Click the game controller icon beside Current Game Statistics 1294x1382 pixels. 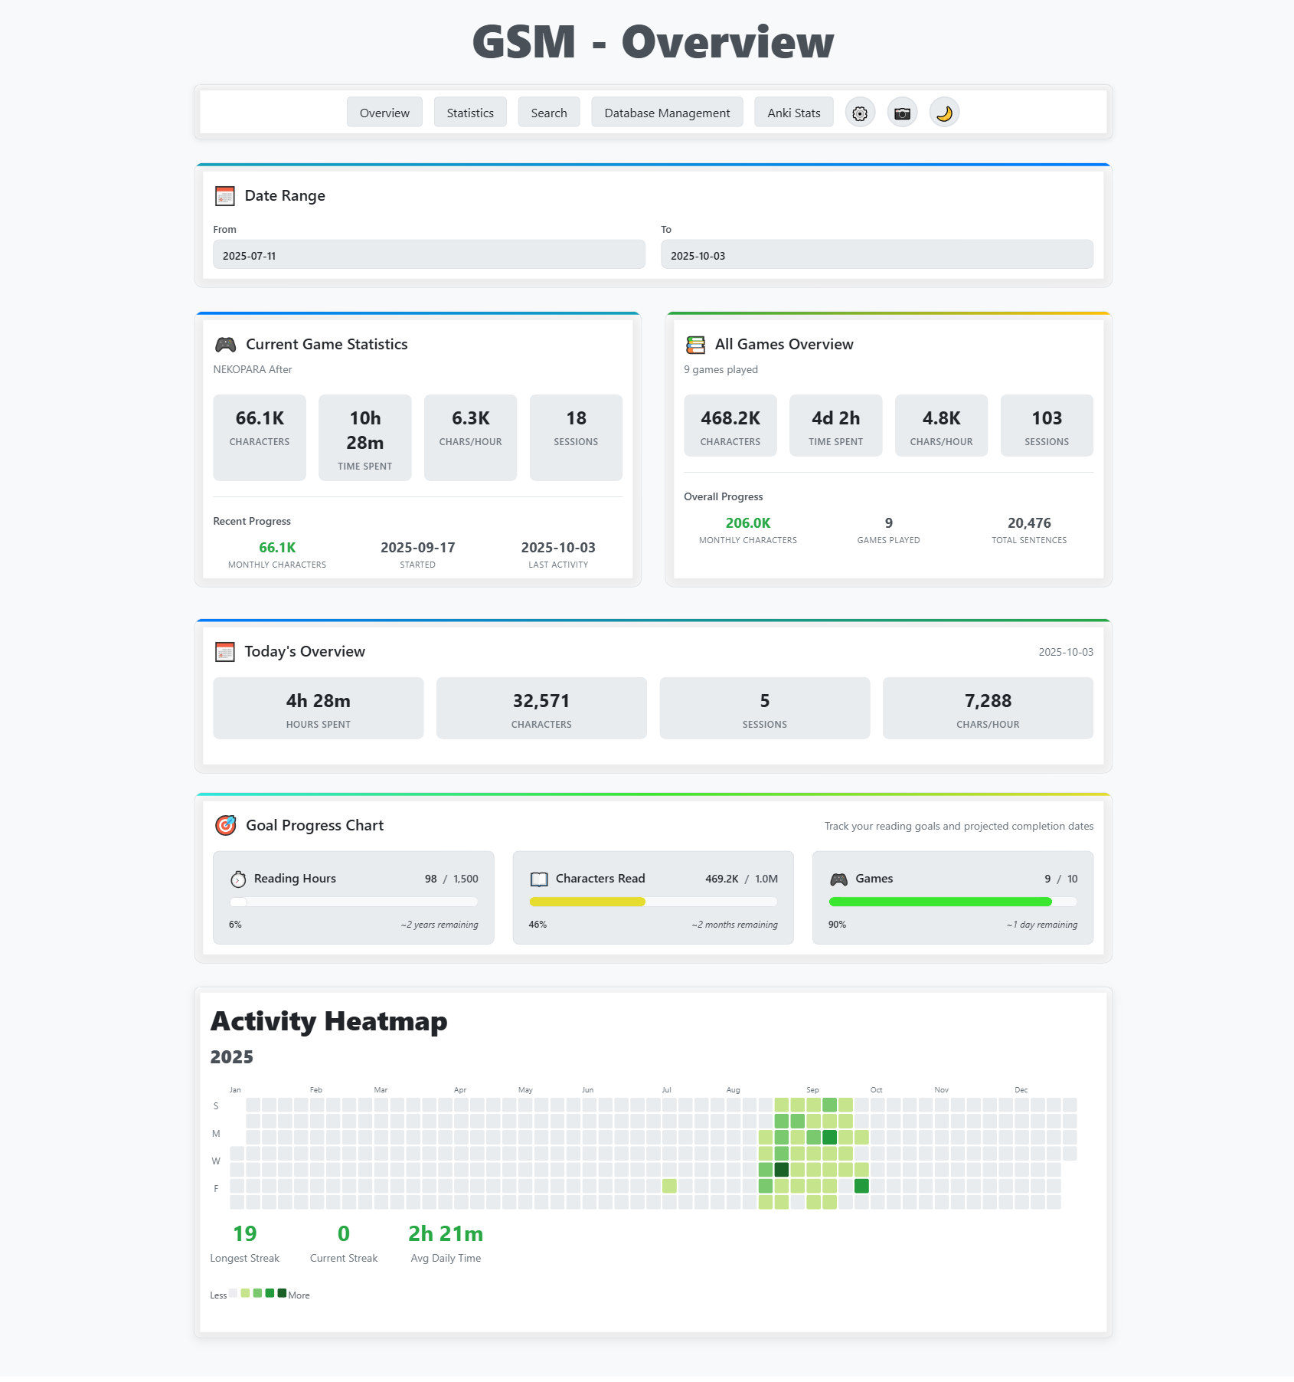[x=225, y=345]
